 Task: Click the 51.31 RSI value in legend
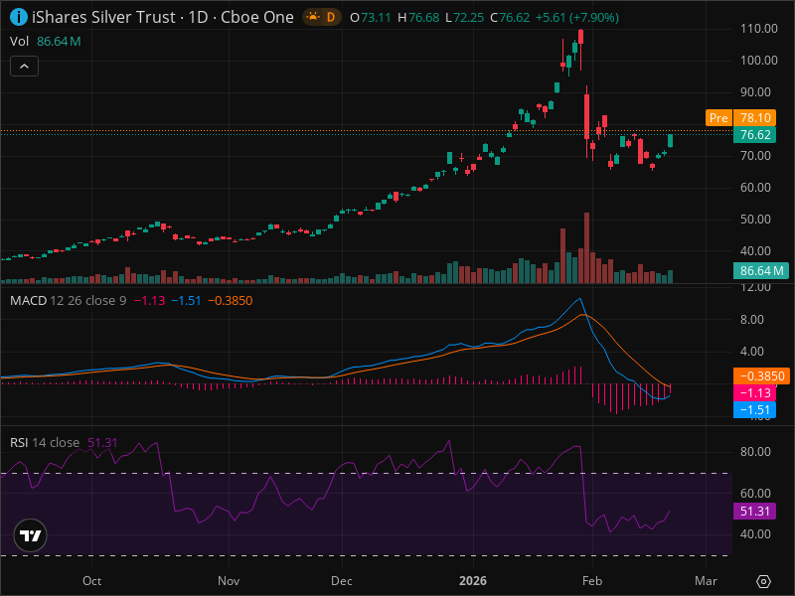(x=102, y=442)
